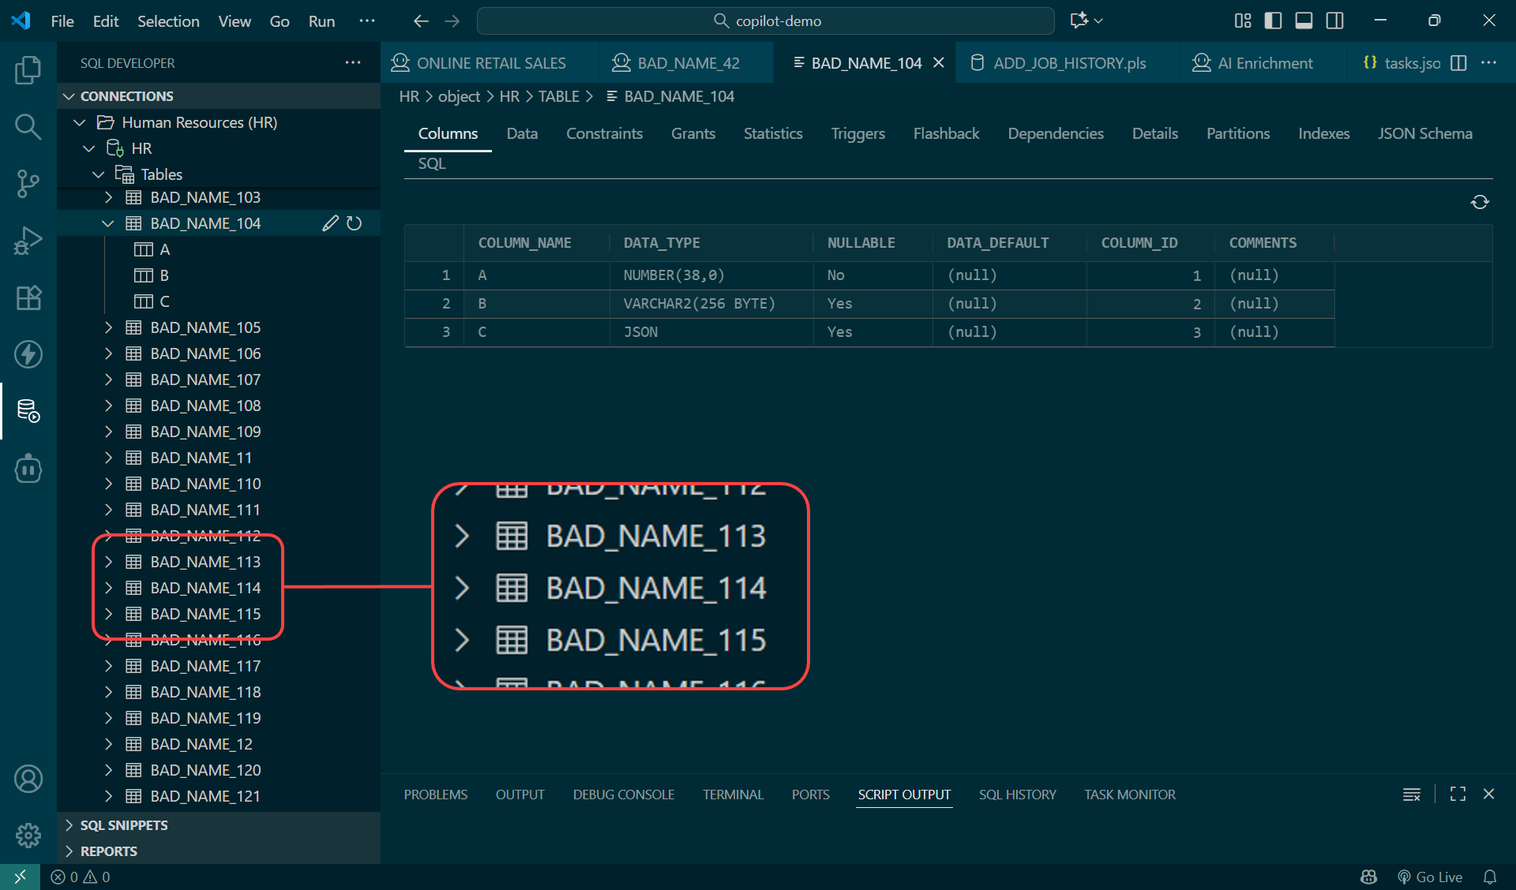The image size is (1516, 890).
Task: Refresh BAD_NAME_104 in the connections tree
Action: pyautogui.click(x=355, y=223)
